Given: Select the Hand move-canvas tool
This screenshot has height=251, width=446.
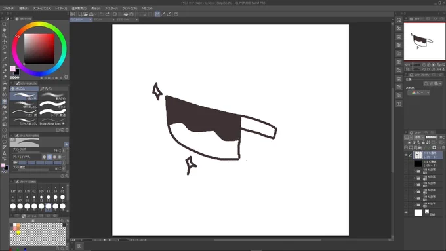Looking at the screenshot, I should [x=5, y=30].
